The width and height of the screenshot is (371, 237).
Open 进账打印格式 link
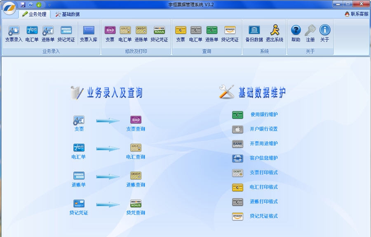(264, 201)
